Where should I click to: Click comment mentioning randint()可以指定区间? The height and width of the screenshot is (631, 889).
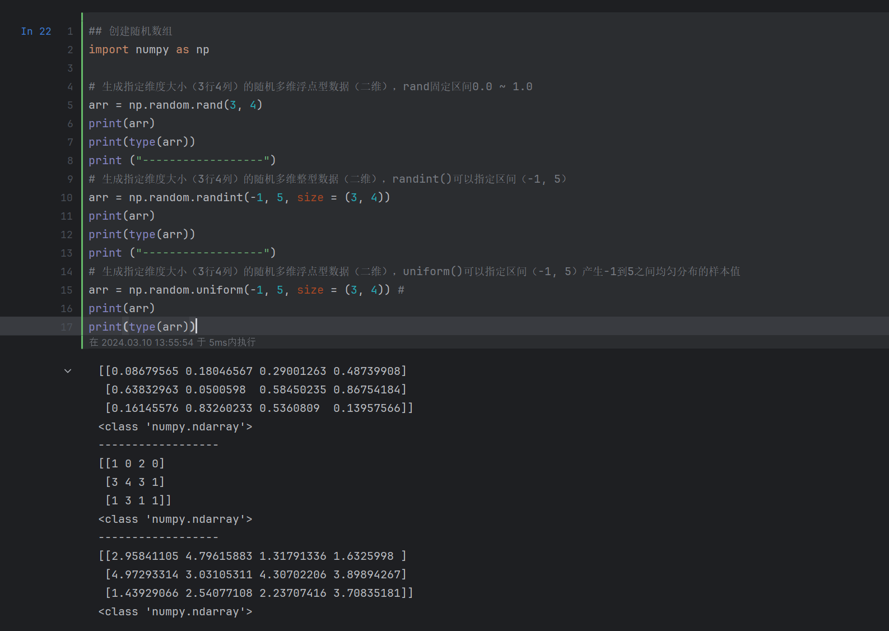[x=328, y=179]
